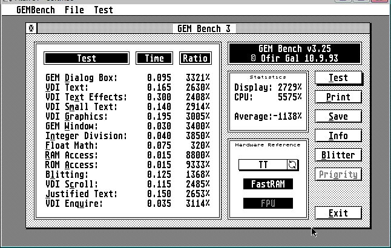
Task: Click the Display 2729% statistic
Action: point(268,88)
